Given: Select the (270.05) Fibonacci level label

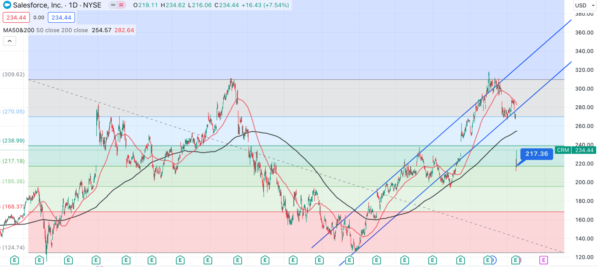Looking at the screenshot, I should 14,111.
